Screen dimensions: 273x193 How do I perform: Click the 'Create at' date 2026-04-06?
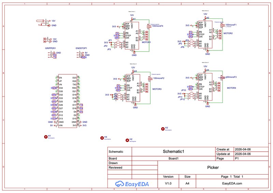(243, 149)
